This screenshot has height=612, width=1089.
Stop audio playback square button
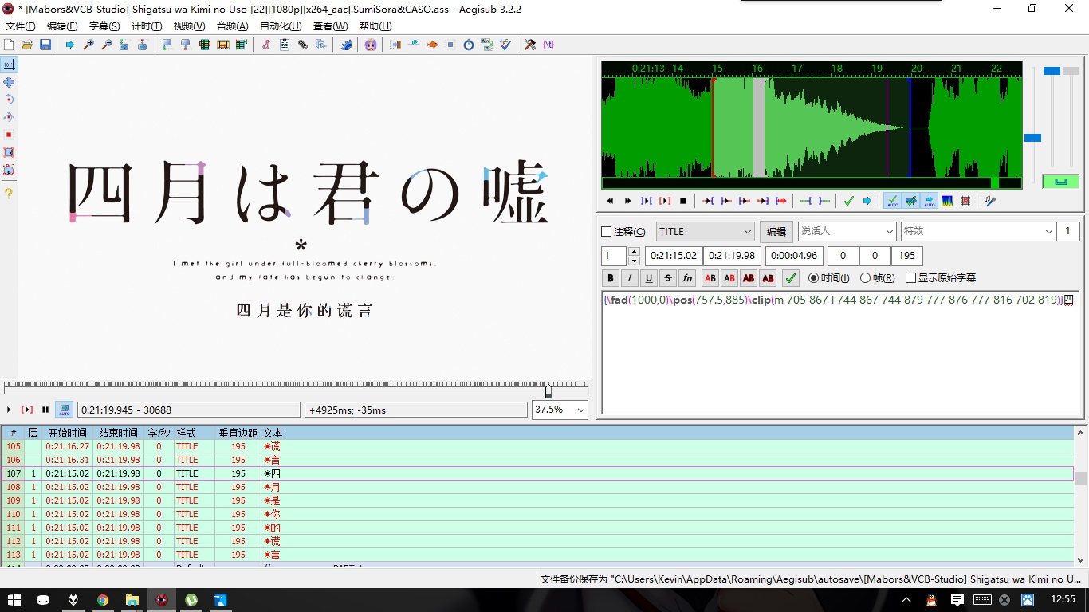point(683,201)
